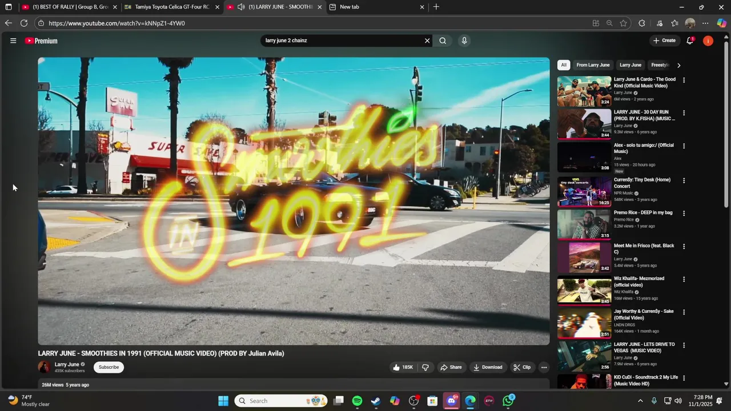Add page to favorites star icon
This screenshot has height=411, width=731.
[x=623, y=23]
